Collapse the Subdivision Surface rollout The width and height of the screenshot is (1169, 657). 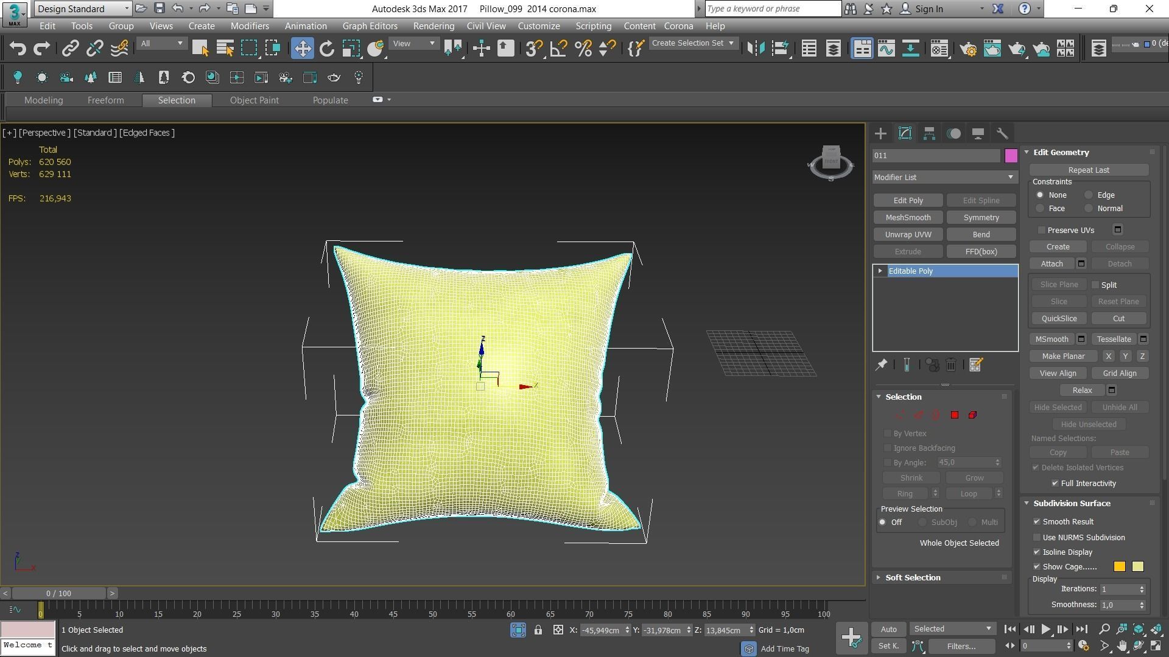tap(1072, 504)
